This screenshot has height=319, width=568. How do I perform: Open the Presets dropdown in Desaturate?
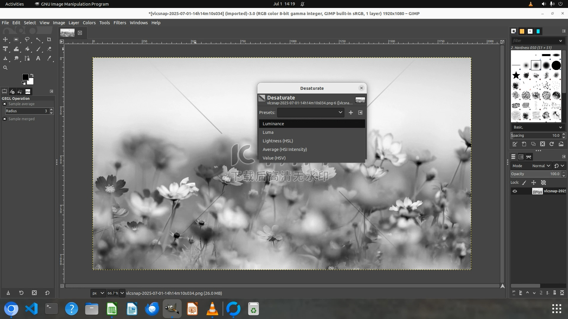[311, 113]
